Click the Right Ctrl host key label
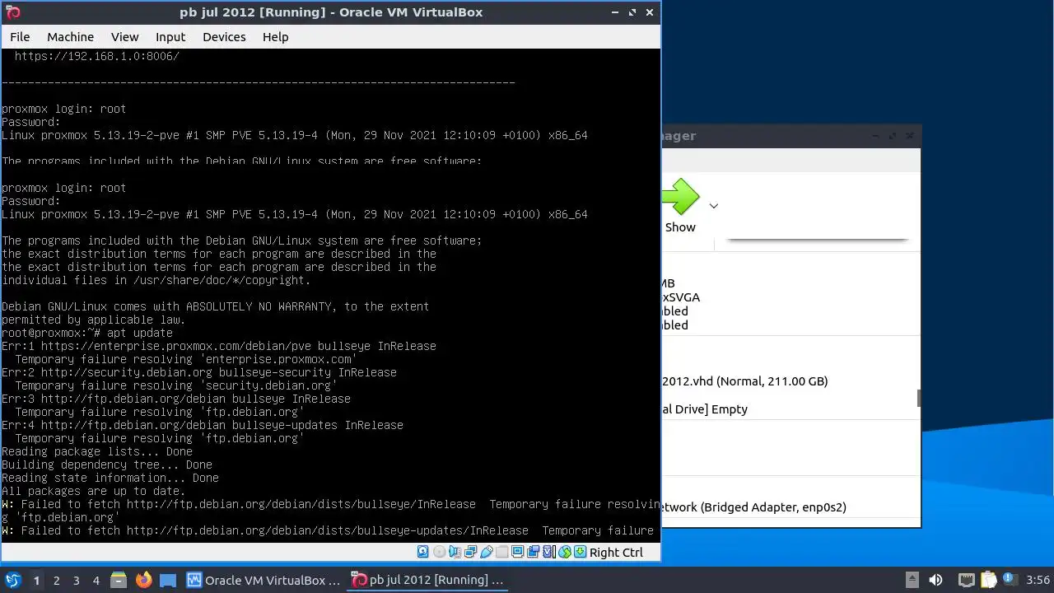Viewport: 1054px width, 593px height. [x=616, y=553]
